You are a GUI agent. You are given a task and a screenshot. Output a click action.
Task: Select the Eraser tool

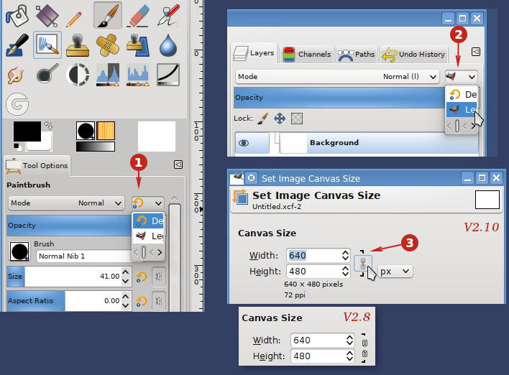click(x=138, y=15)
